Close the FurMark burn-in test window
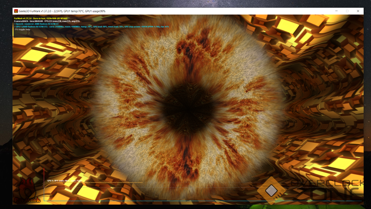371x209 pixels. tap(358, 11)
